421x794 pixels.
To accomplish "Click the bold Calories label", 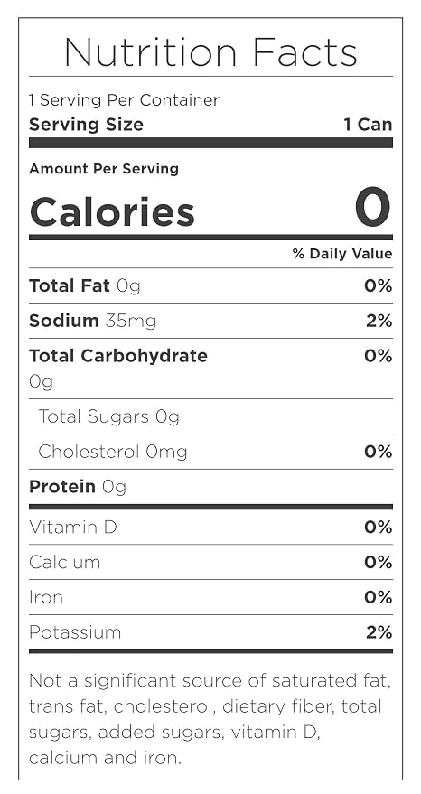I will 112,211.
